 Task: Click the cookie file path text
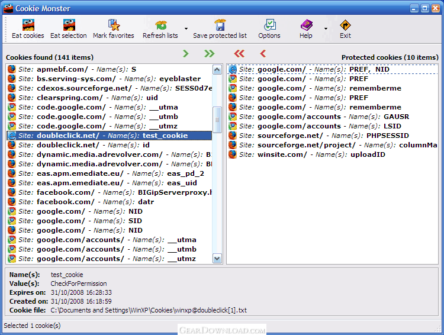click(x=149, y=310)
